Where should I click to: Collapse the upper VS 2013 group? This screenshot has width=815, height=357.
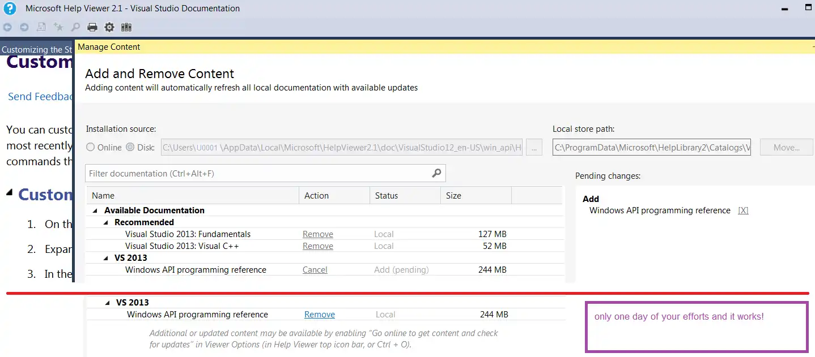point(105,257)
